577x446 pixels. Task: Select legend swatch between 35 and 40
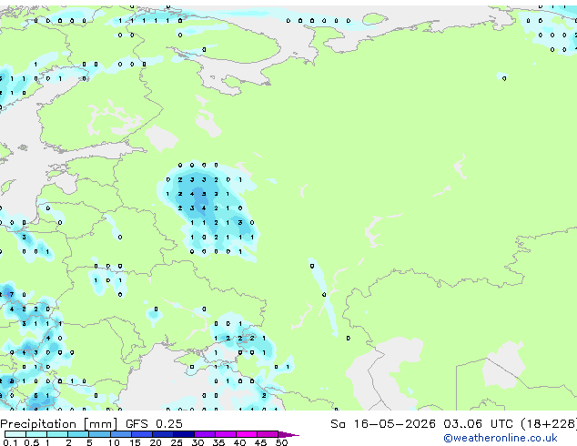pyautogui.click(x=226, y=434)
